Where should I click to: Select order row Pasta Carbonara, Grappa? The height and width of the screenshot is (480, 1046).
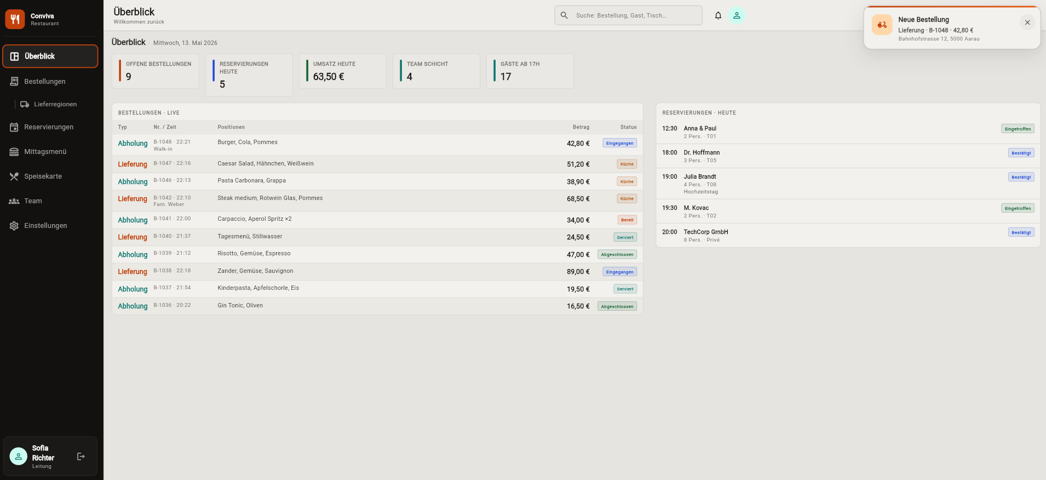tap(377, 181)
